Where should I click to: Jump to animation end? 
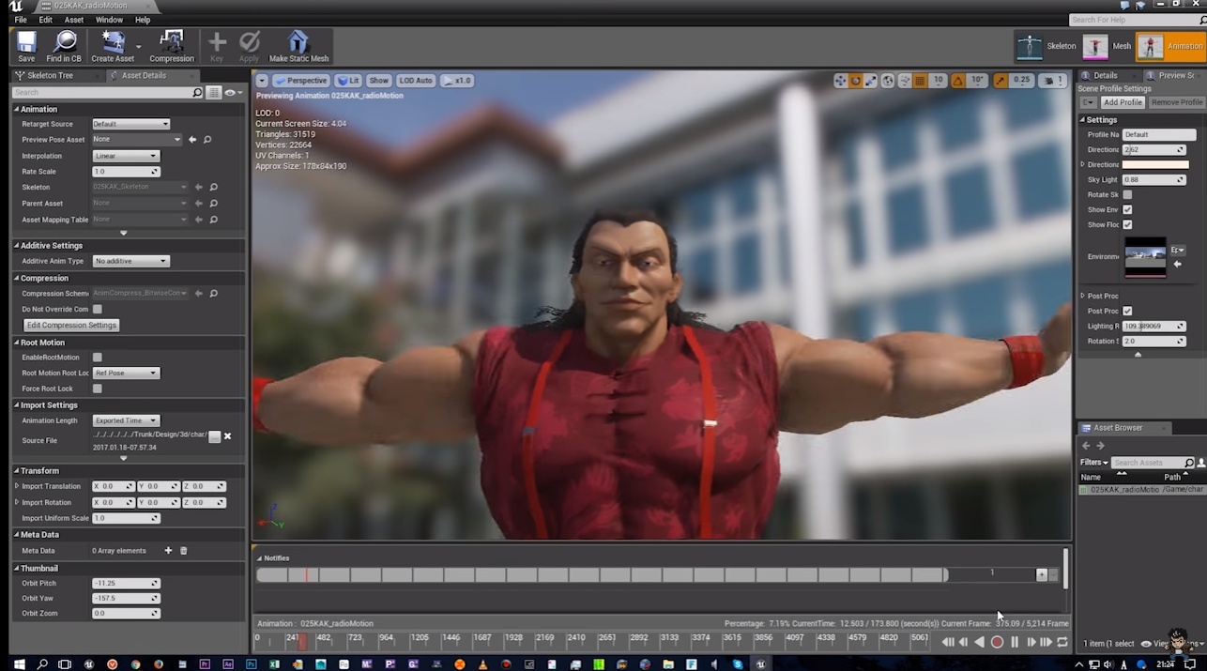[1047, 642]
